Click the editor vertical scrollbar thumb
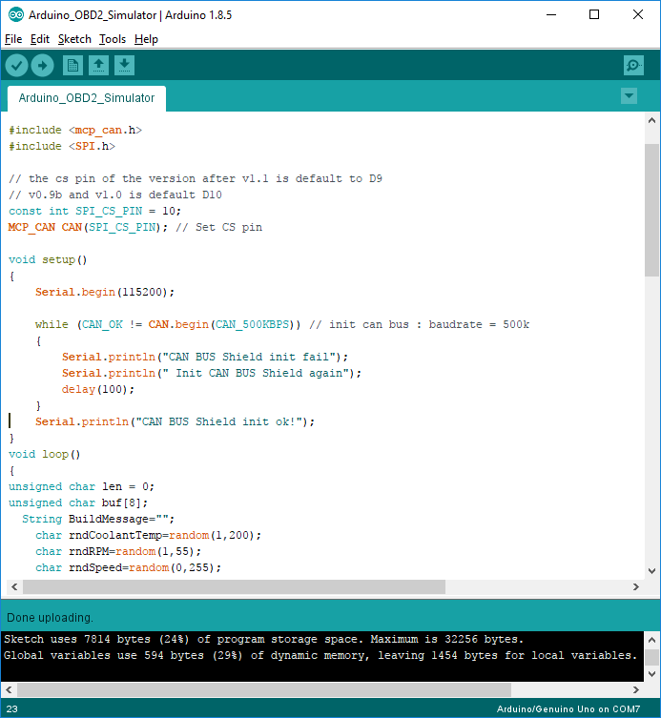The image size is (661, 718). [x=651, y=210]
